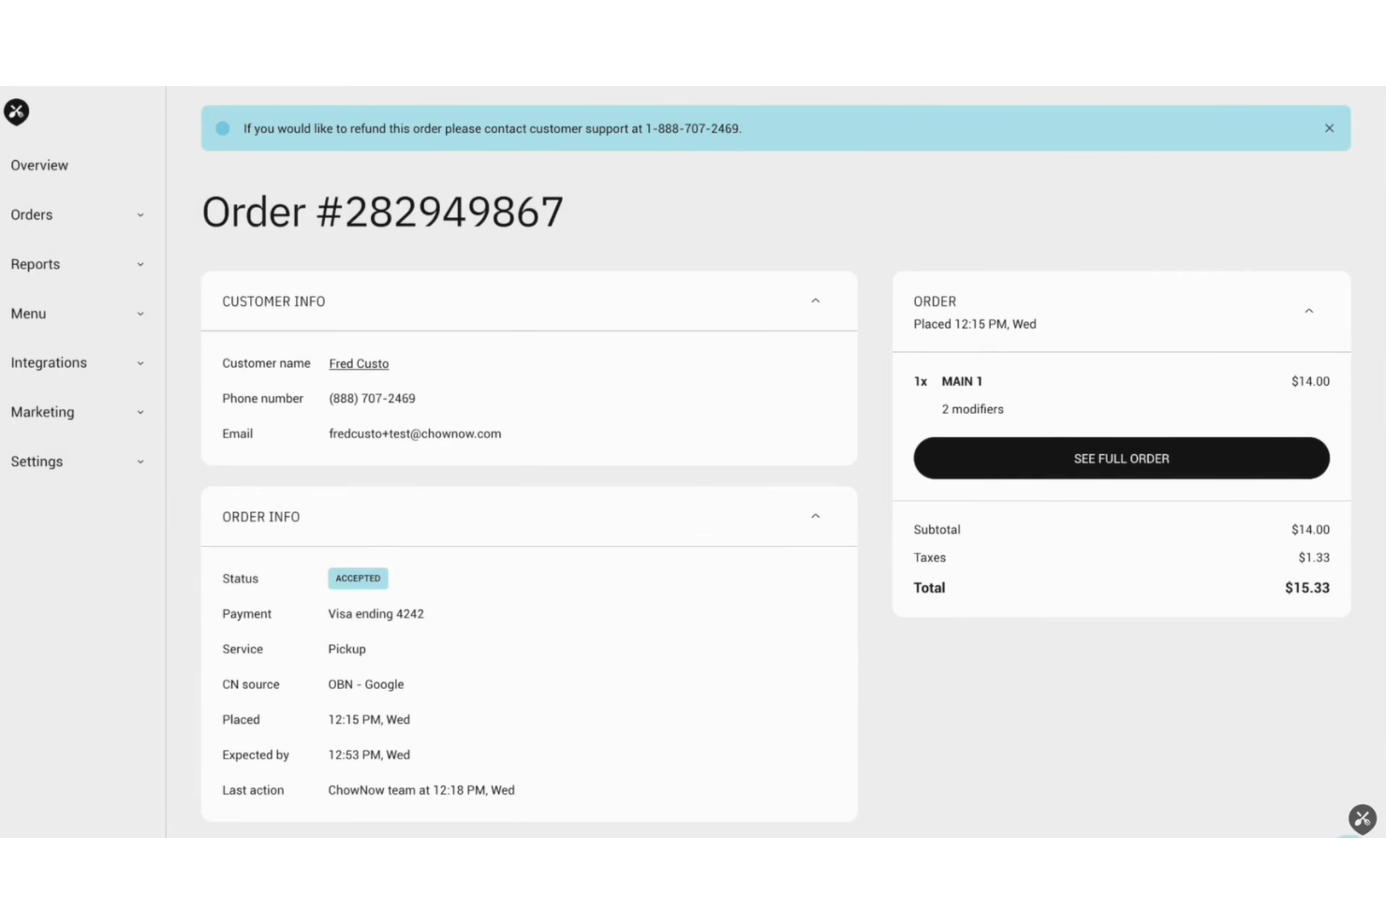1386x924 pixels.
Task: Click the ChowNow logo in the sidebar
Action: tap(16, 111)
